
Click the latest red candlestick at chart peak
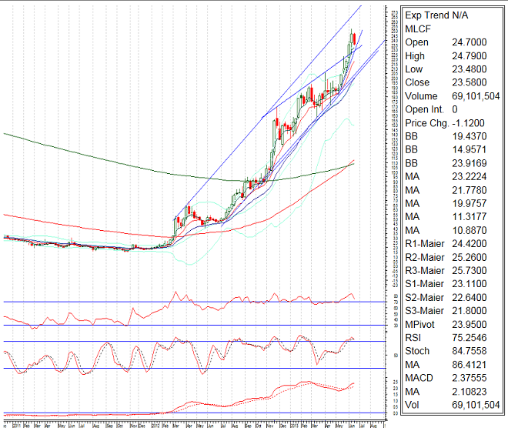353,39
